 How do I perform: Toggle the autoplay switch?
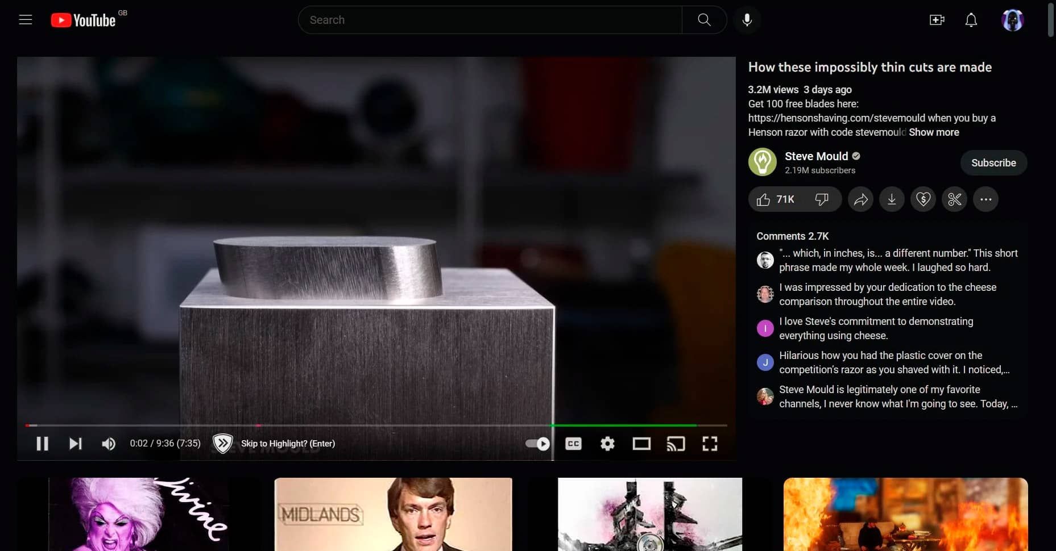[537, 444]
